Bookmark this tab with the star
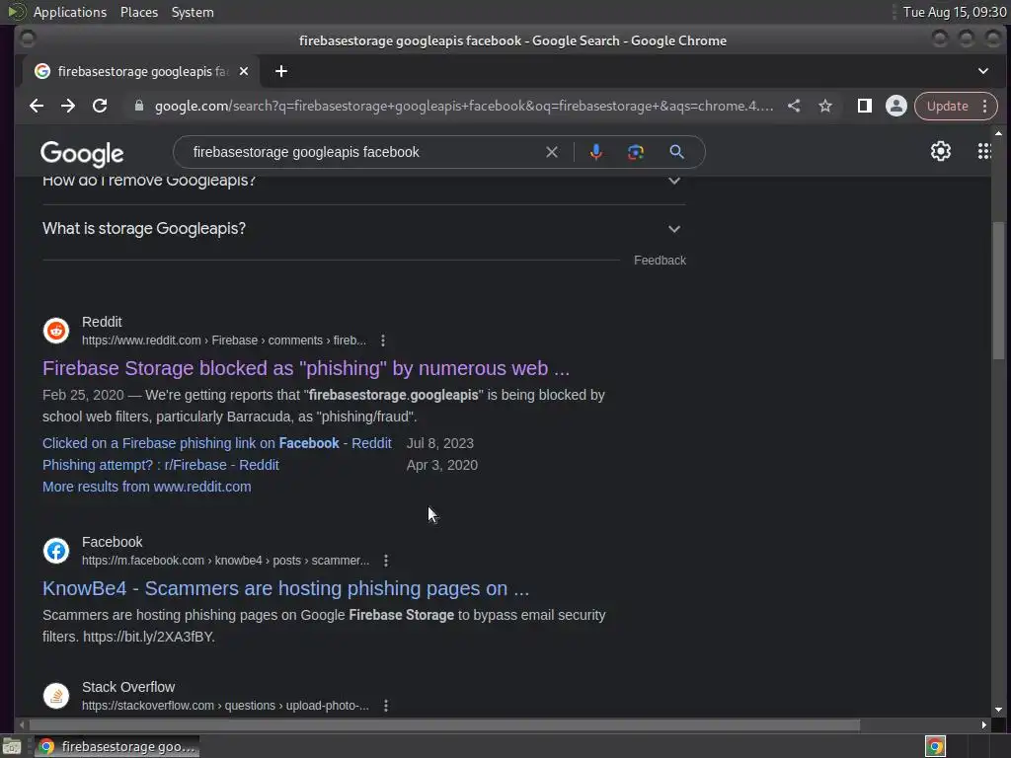The height and width of the screenshot is (758, 1011). pyautogui.click(x=825, y=106)
